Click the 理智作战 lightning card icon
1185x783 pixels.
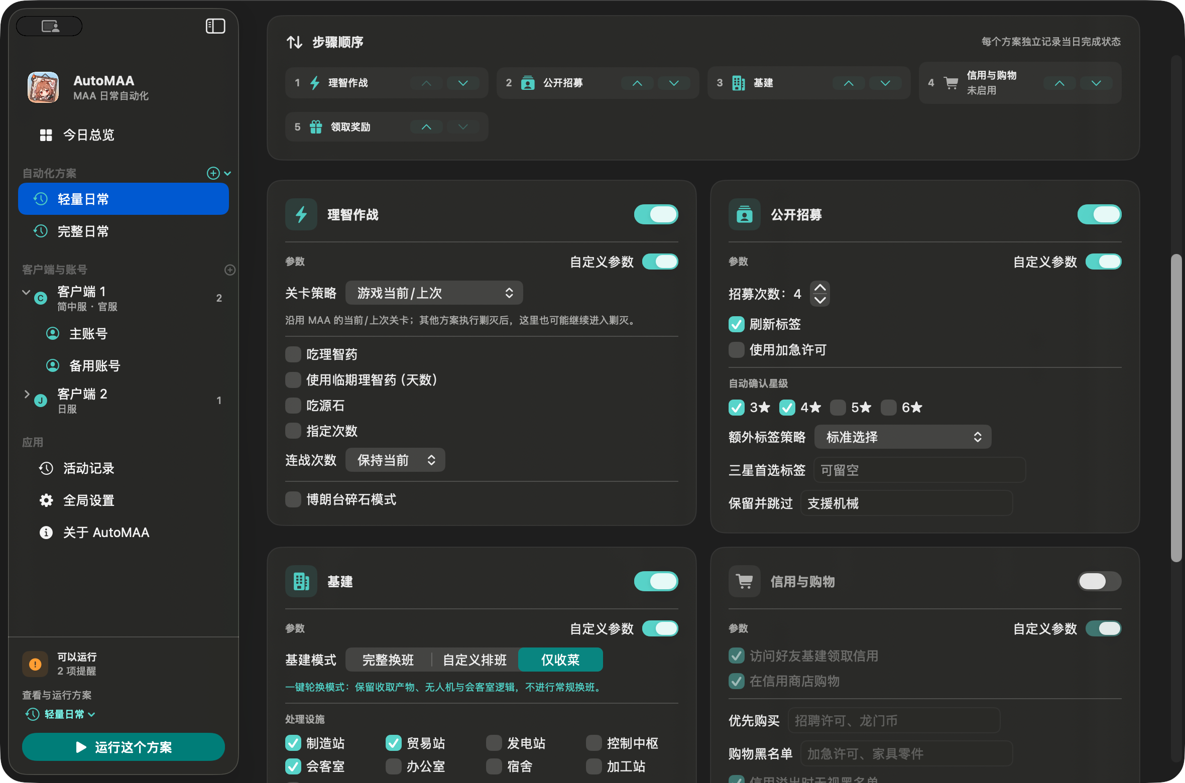pos(301,215)
